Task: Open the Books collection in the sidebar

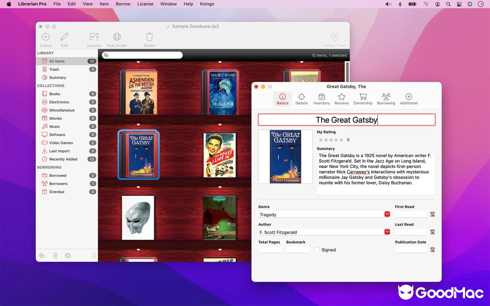Action: tap(55, 94)
